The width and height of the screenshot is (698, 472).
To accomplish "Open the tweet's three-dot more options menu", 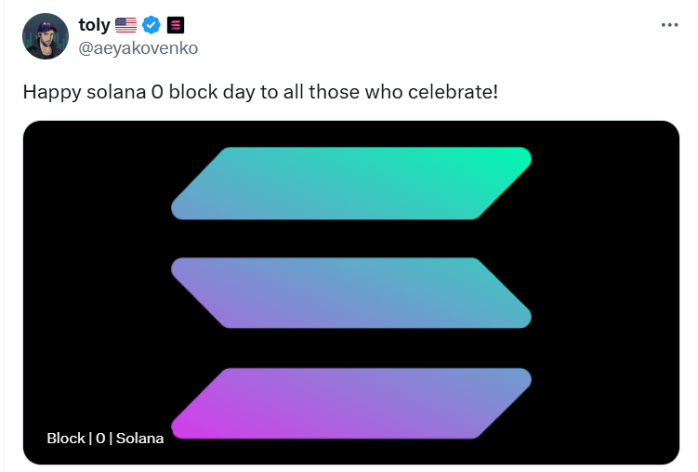I will pyautogui.click(x=669, y=25).
